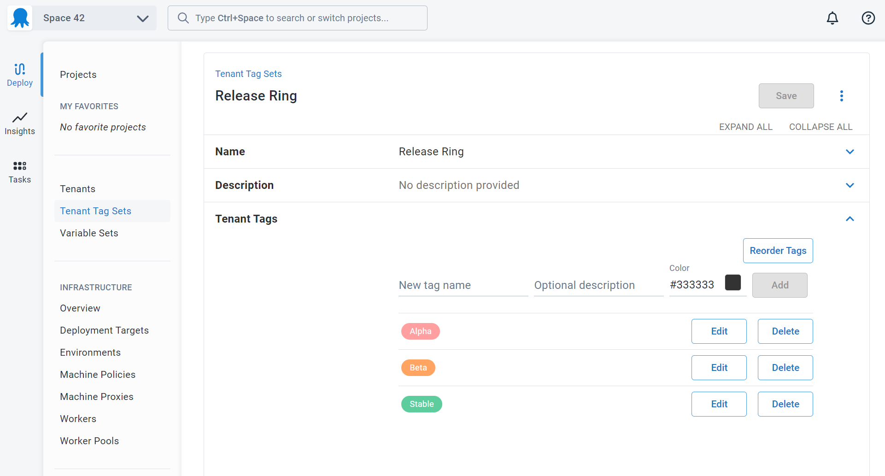885x476 pixels.
Task: Click the Add tag button
Action: (x=780, y=285)
